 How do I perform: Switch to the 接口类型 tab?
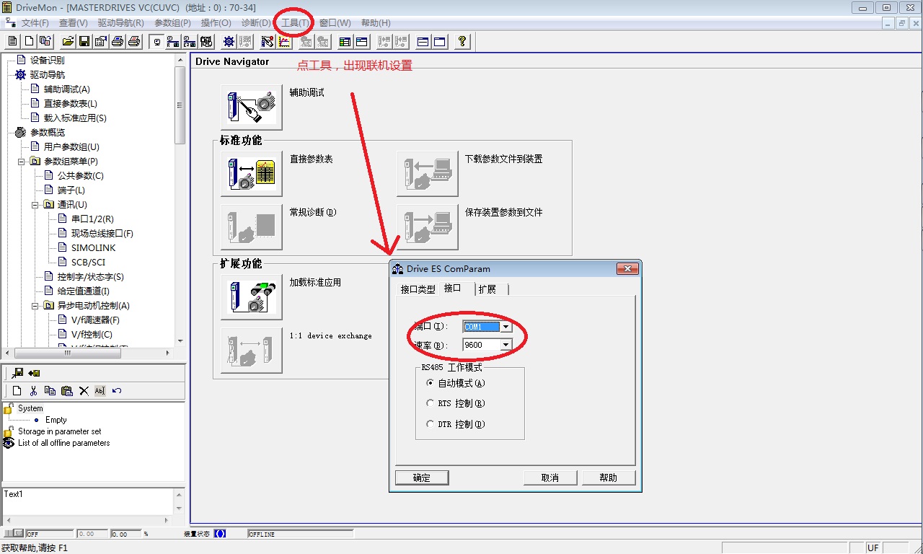pyautogui.click(x=418, y=289)
